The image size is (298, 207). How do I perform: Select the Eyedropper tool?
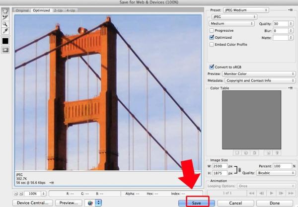tap(5, 30)
